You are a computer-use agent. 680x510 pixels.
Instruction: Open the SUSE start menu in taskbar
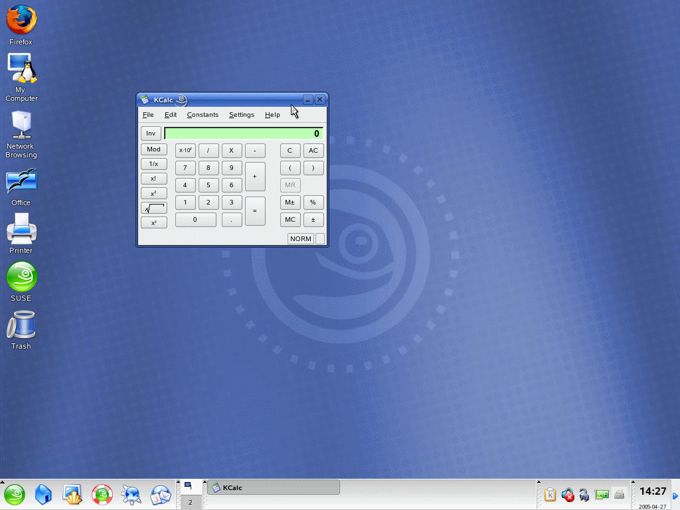click(15, 495)
